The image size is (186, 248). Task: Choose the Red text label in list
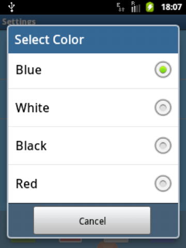click(x=26, y=184)
